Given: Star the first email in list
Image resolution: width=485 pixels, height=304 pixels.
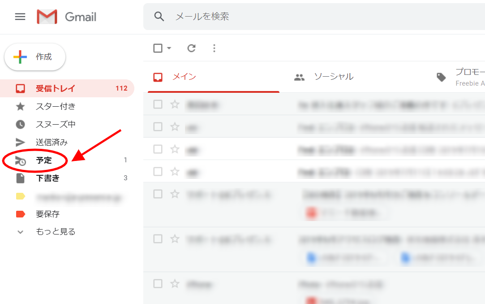Looking at the screenshot, I should [x=175, y=104].
